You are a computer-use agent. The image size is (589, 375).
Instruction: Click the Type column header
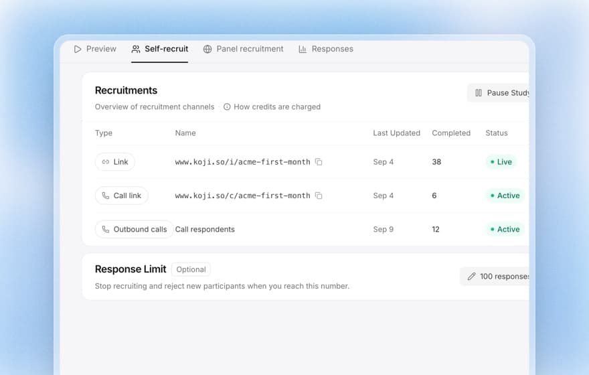(104, 133)
